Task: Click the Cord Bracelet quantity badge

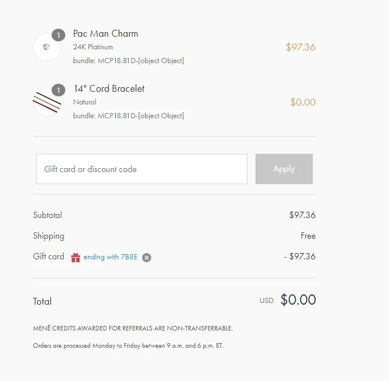Action: click(58, 90)
